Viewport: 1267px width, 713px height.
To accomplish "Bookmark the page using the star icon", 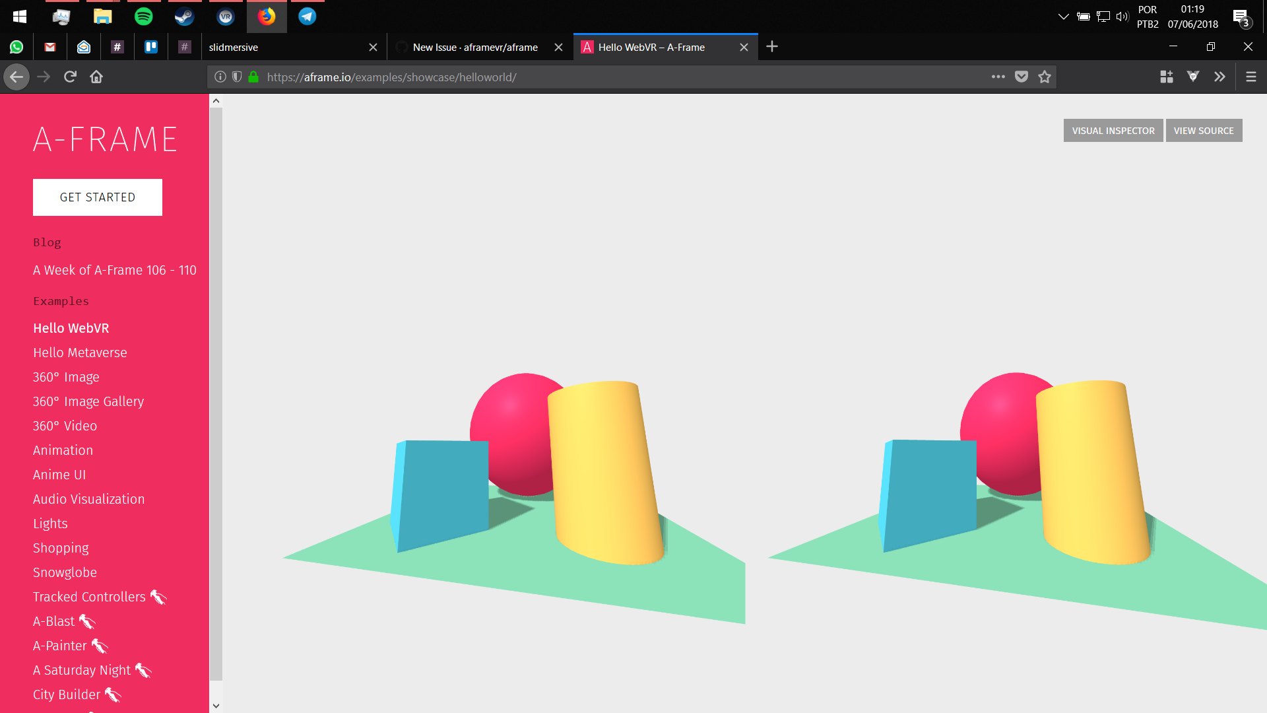I will pyautogui.click(x=1045, y=77).
